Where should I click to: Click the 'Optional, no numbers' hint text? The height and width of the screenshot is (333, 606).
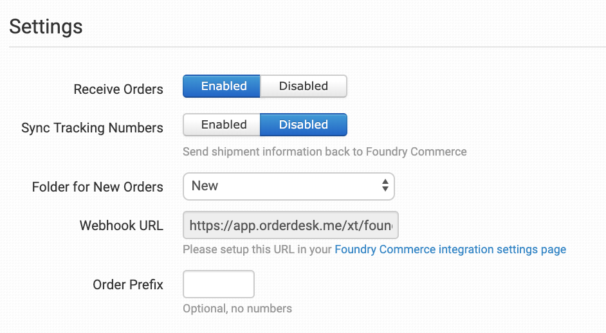(237, 309)
